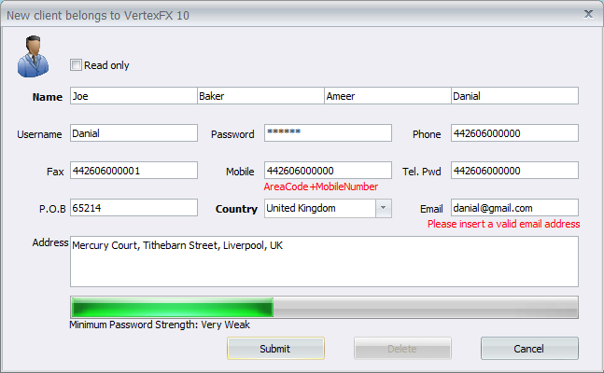Click the client user avatar icon

tap(33, 56)
